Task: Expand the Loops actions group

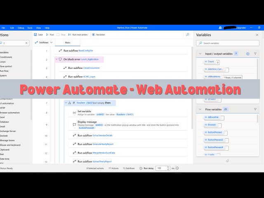Action: (3, 62)
